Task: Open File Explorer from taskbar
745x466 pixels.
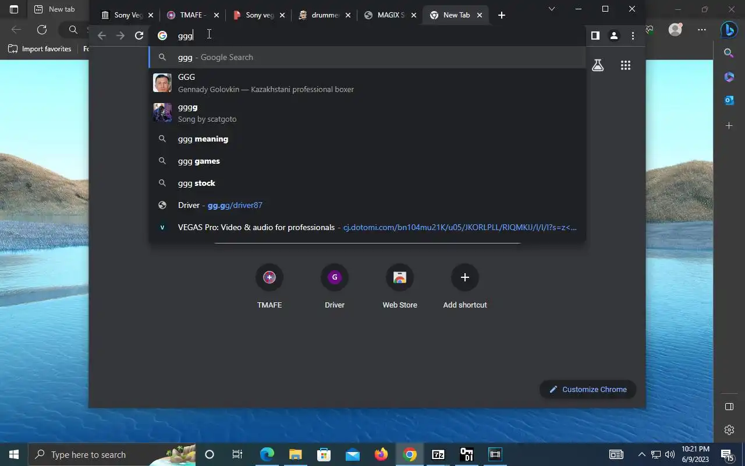Action: pyautogui.click(x=296, y=454)
